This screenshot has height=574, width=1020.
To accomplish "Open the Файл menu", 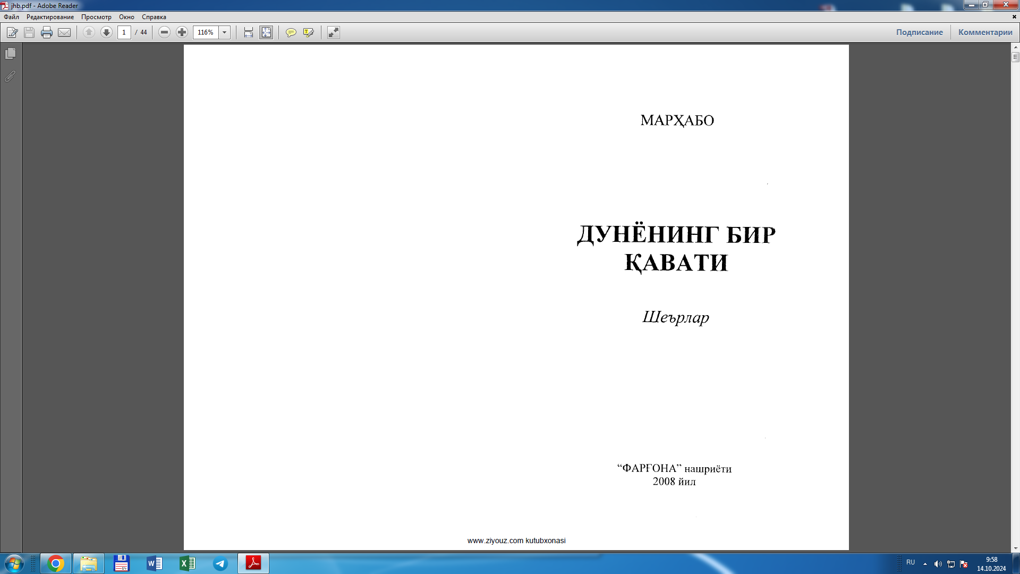I will (x=11, y=17).
